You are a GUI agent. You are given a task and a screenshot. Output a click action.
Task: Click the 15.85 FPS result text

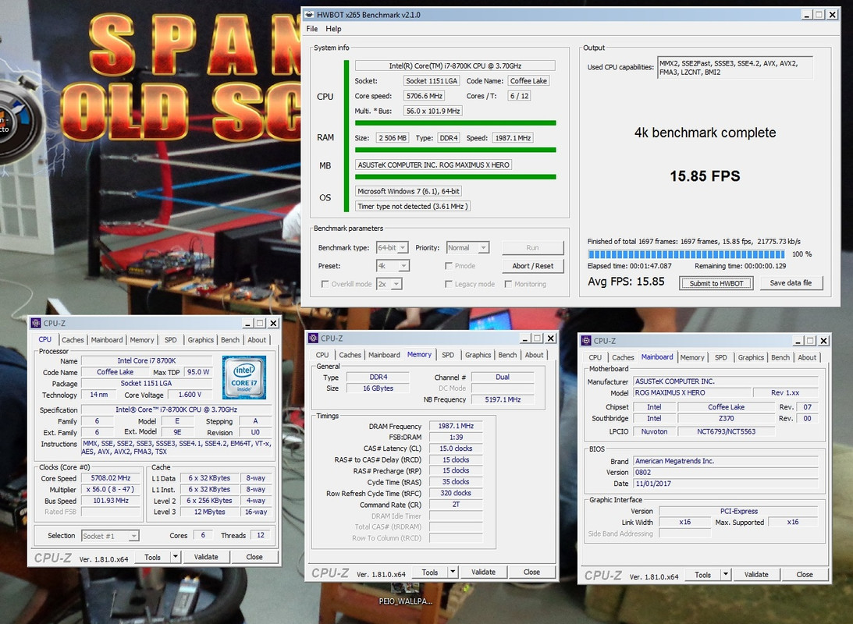tap(705, 176)
